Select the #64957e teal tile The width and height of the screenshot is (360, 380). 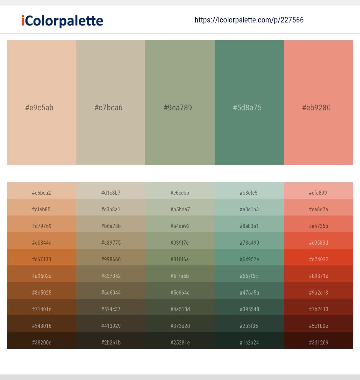click(x=249, y=259)
